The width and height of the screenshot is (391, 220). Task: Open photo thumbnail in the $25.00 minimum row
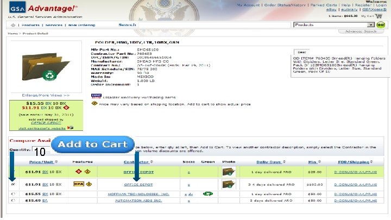[x=229, y=172]
